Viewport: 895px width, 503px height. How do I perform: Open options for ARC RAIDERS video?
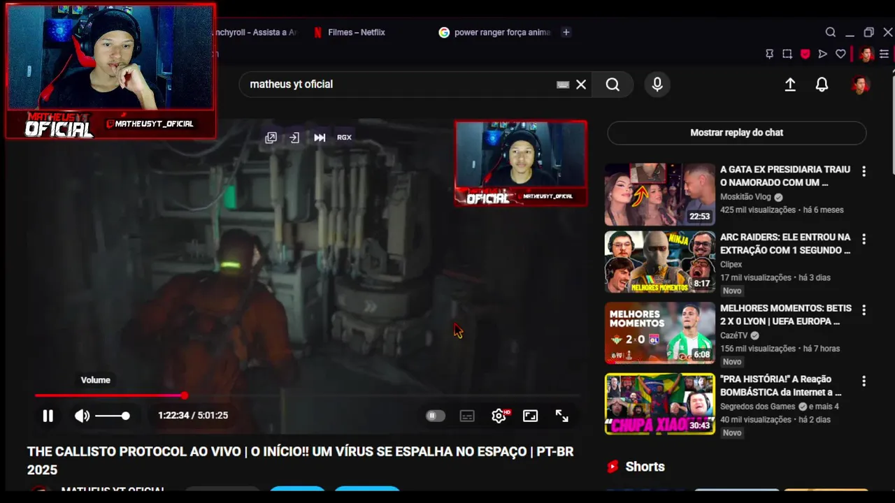coord(864,239)
